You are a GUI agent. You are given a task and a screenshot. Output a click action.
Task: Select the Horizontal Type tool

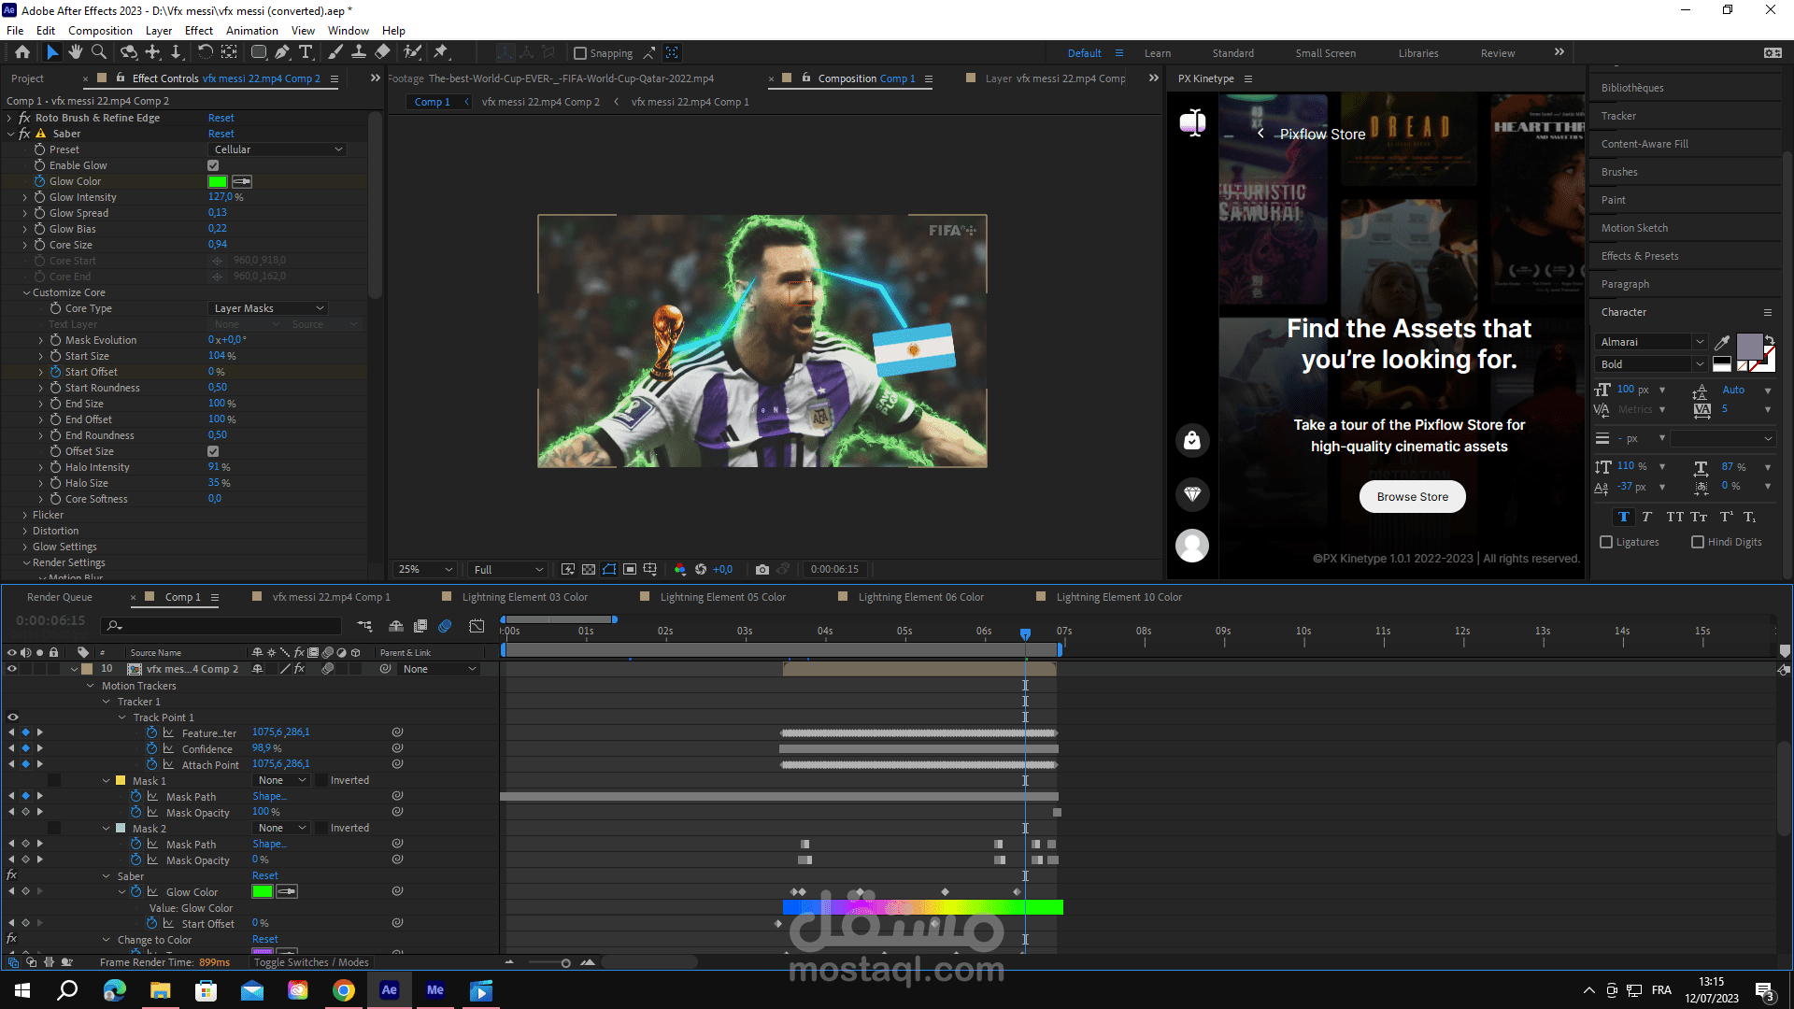(x=306, y=52)
